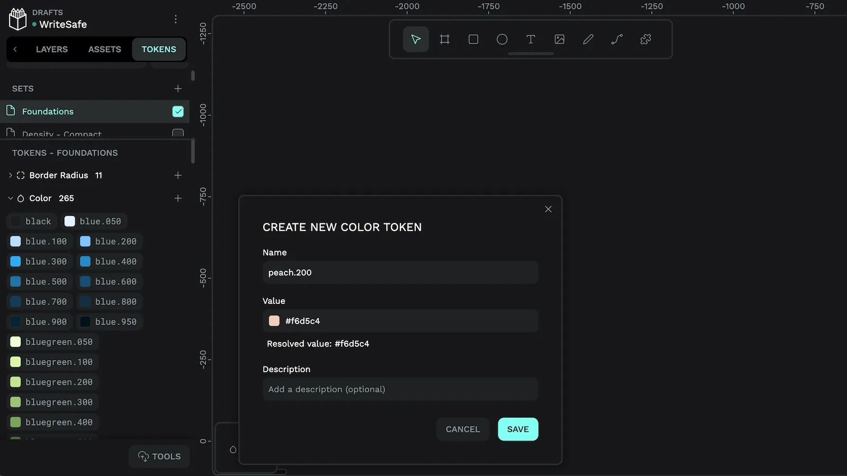Select the Draw pencil tool
Screen dimensions: 847x476
click(x=588, y=39)
